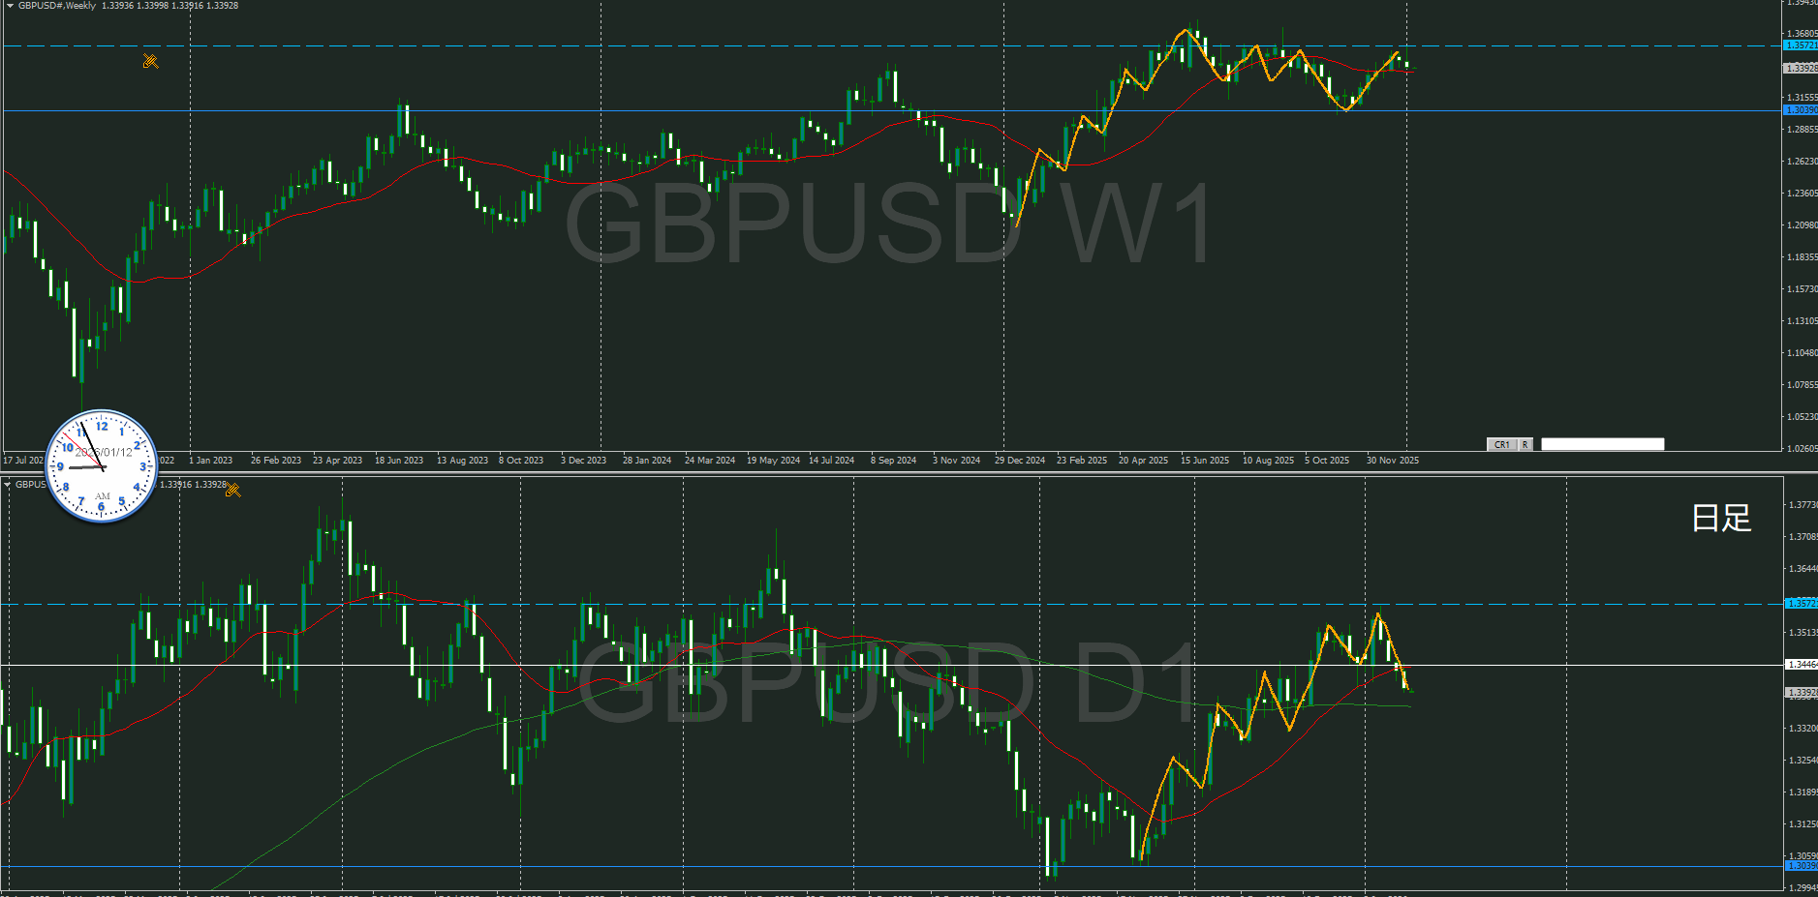Click the blue 1.3039 price tag, weekly chart
The image size is (1818, 897).
pyautogui.click(x=1801, y=110)
